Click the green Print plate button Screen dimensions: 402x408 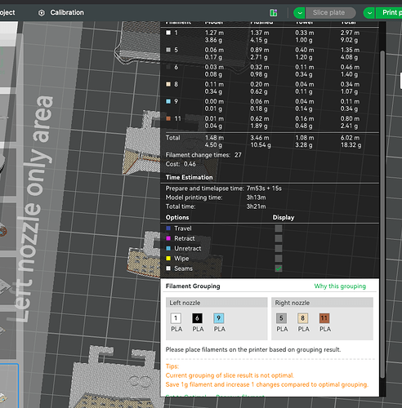pos(389,13)
